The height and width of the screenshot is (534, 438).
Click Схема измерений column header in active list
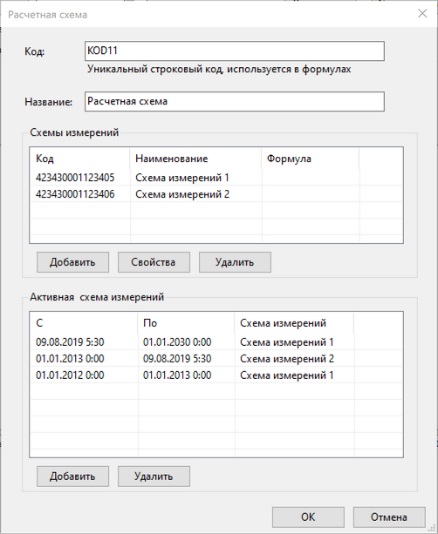tap(294, 323)
